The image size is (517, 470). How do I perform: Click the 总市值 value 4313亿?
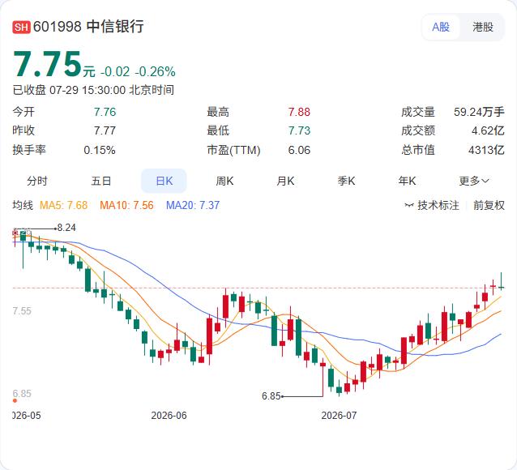(486, 151)
